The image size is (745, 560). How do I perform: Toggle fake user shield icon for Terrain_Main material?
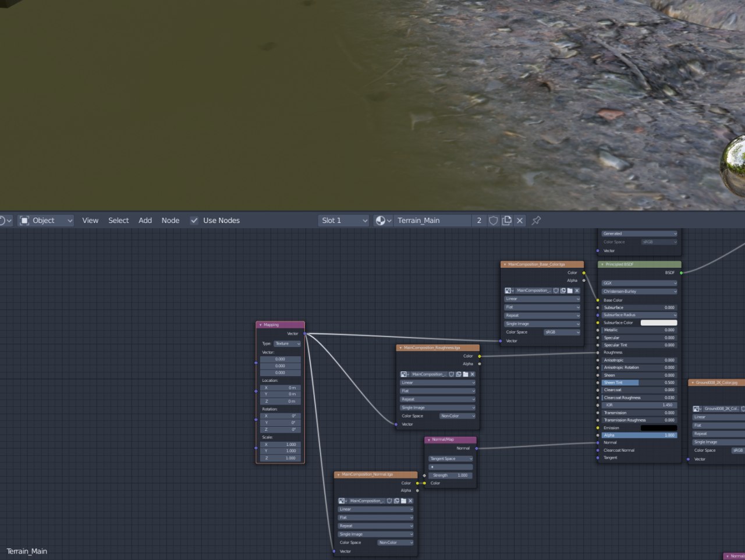494,221
